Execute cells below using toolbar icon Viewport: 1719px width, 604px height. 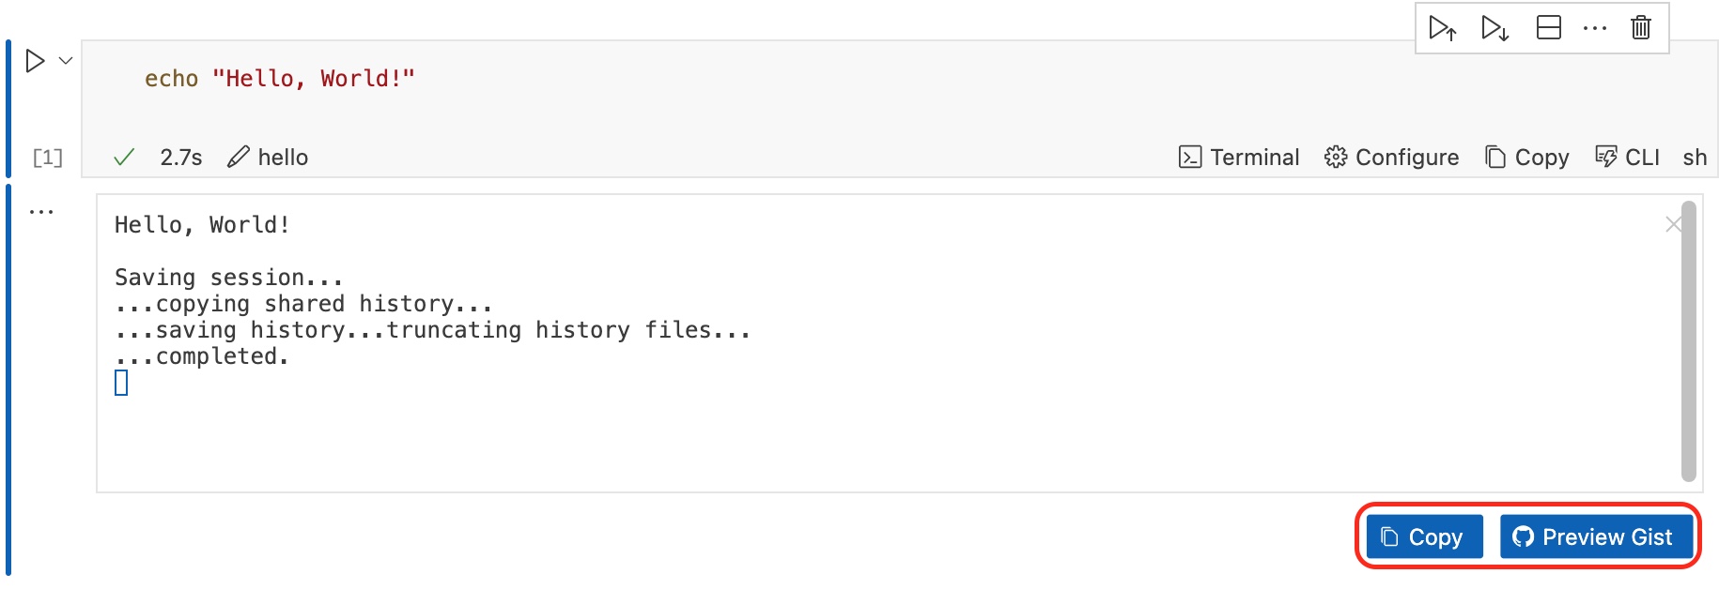(1494, 28)
